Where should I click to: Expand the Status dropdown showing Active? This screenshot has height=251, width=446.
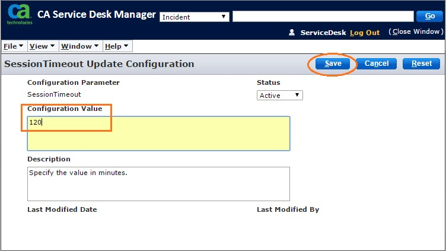click(280, 95)
